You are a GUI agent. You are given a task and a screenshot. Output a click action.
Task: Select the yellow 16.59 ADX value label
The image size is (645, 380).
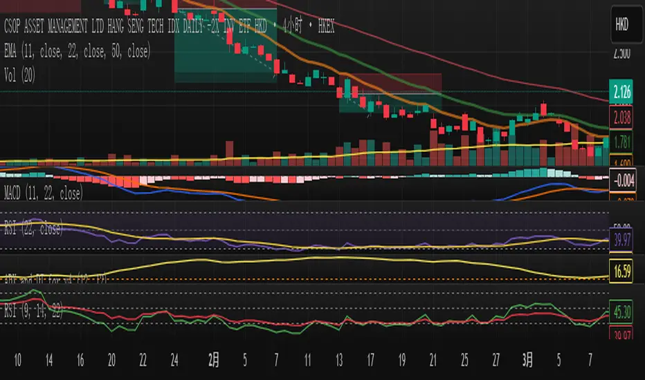pos(621,271)
